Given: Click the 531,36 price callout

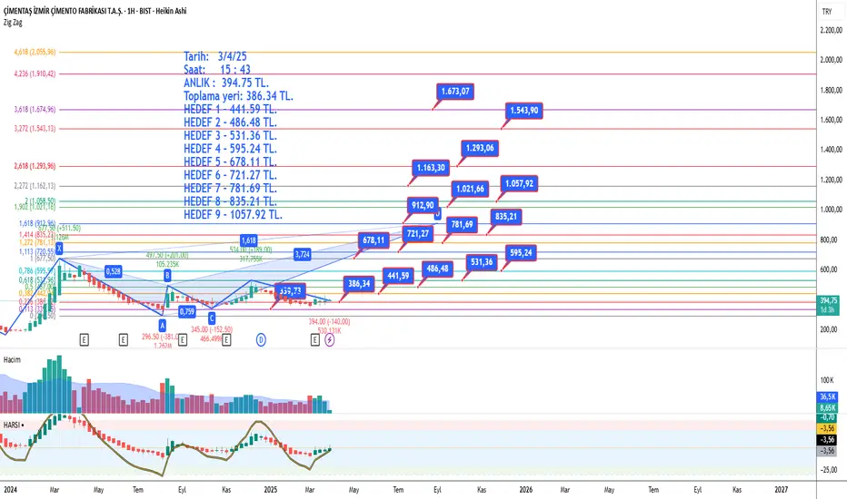Looking at the screenshot, I should coord(482,262).
